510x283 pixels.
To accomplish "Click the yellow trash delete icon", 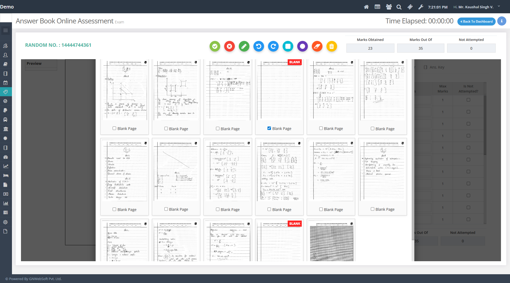I will tap(331, 46).
